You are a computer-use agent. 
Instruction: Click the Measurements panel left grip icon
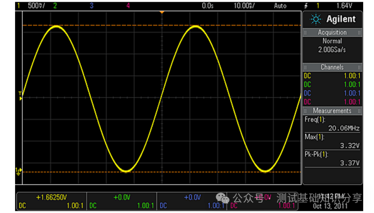click(305, 111)
